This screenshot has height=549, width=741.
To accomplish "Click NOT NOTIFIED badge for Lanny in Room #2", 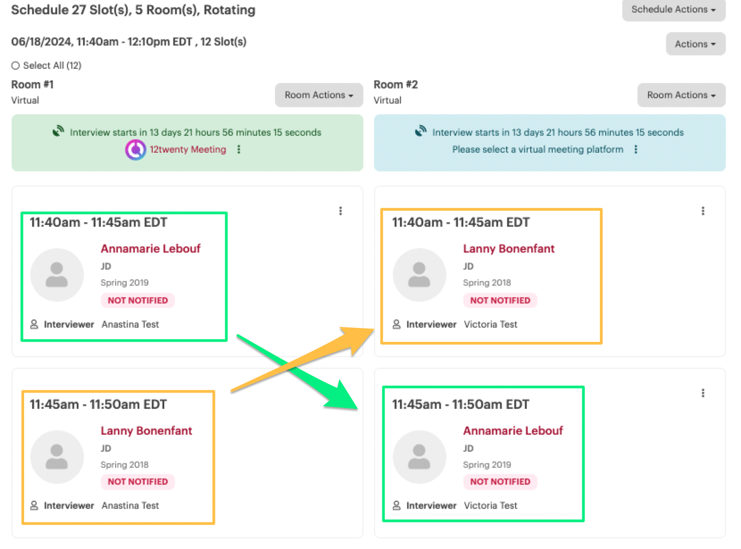I will pyautogui.click(x=500, y=300).
